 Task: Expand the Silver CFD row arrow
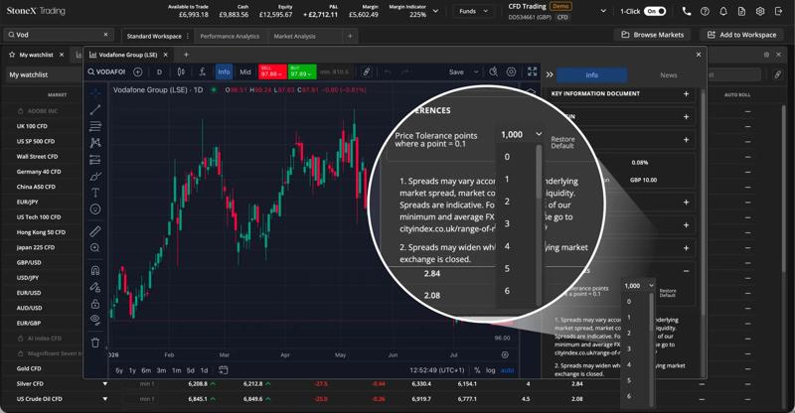tap(105, 384)
